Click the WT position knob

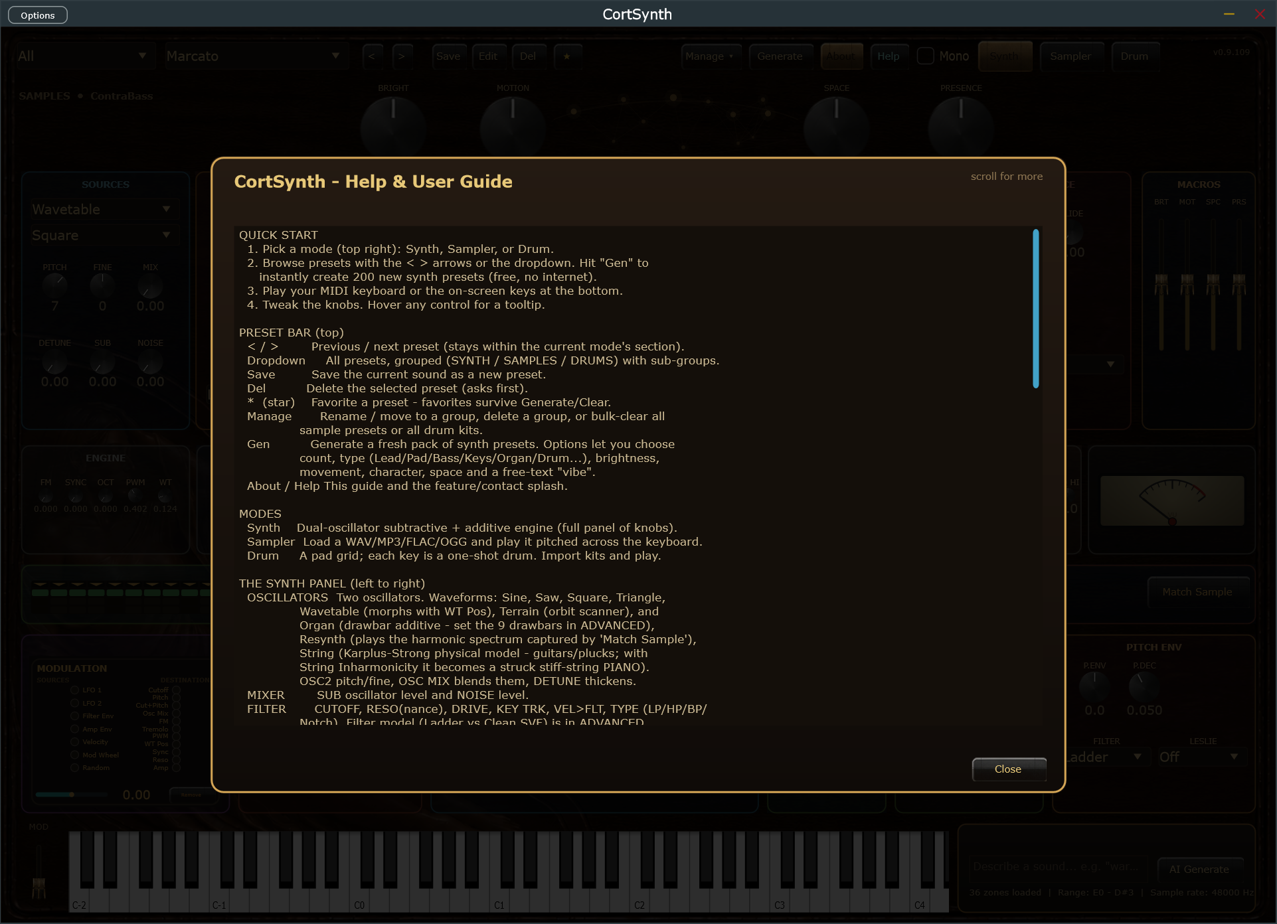[165, 496]
